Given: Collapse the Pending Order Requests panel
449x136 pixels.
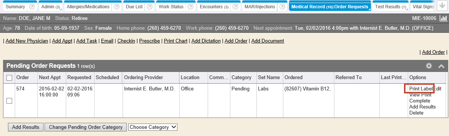Looking at the screenshot, I should pos(441,66).
